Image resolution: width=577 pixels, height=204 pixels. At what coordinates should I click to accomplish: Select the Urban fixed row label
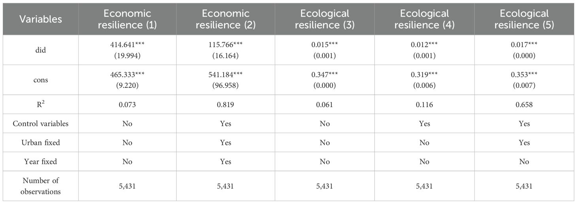[40, 143]
